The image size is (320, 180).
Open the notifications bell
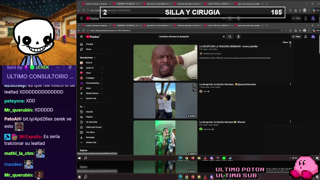point(305,36)
